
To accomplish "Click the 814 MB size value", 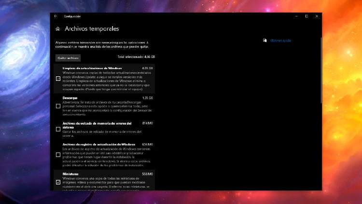I will tap(148, 123).
